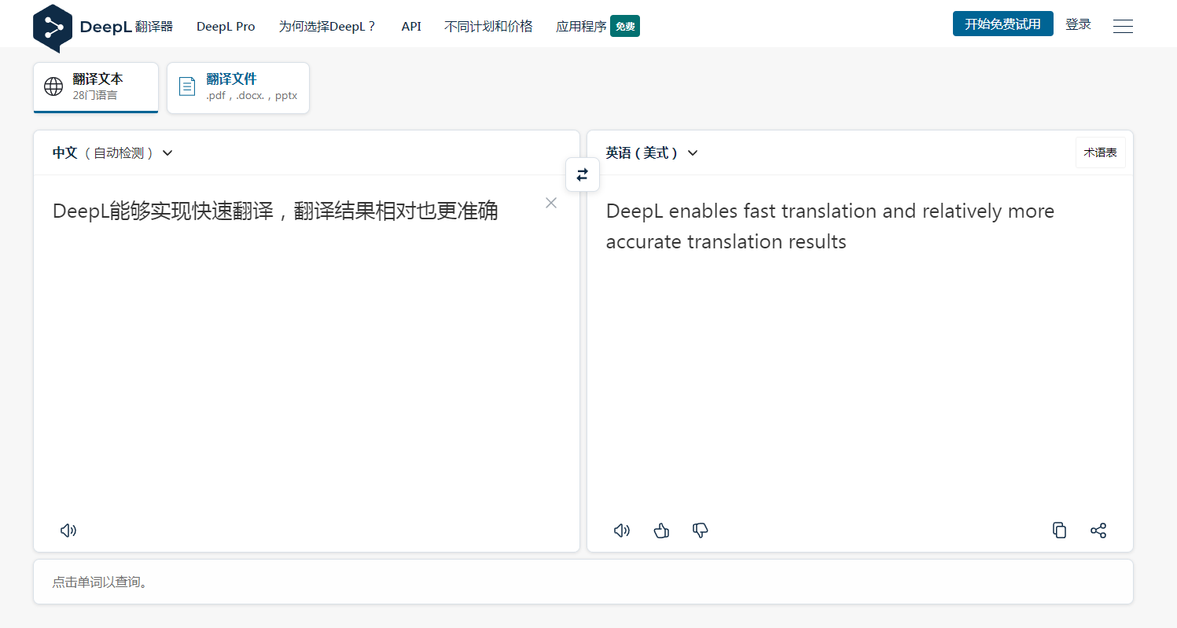Click the DeepL hexagon logo
1177x628 pixels.
coord(53,27)
